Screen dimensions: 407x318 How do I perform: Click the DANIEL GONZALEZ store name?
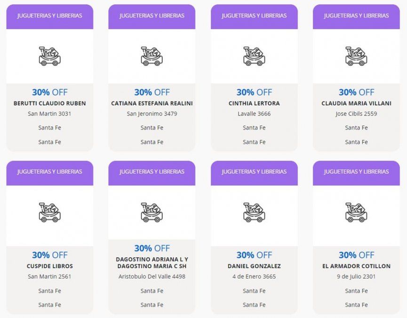pos(254,266)
